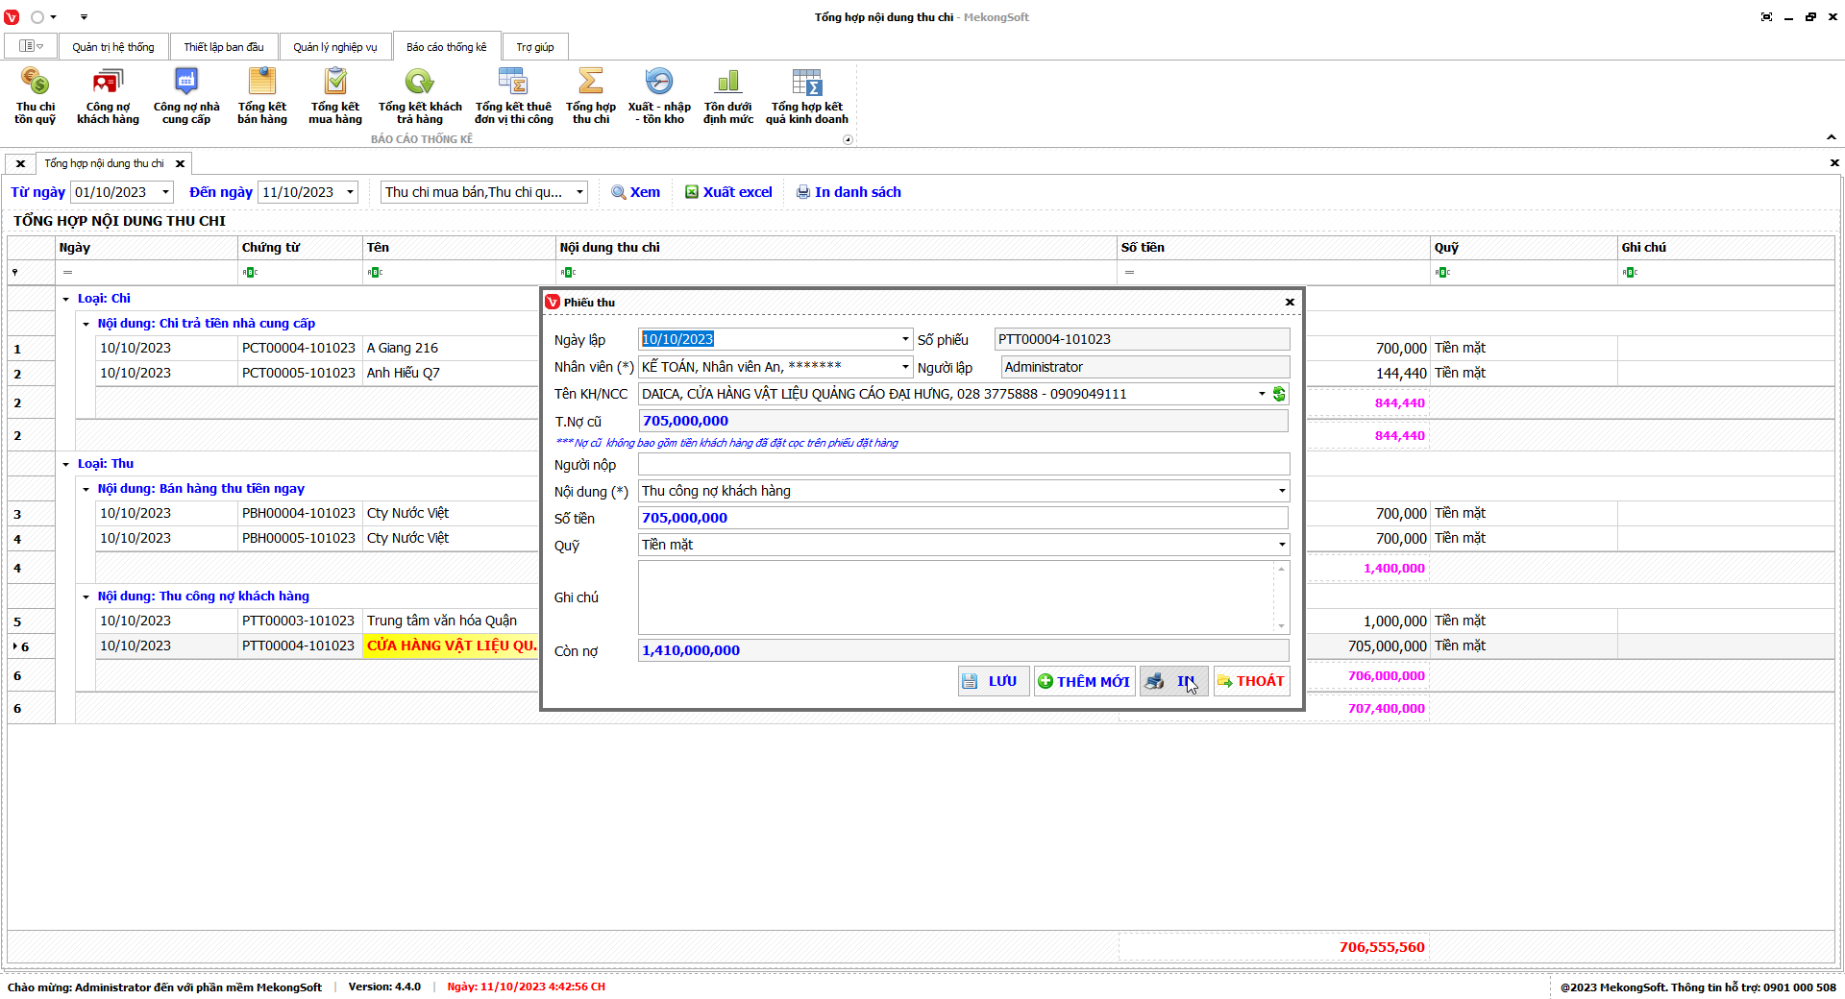Viewport: 1845px width, 999px height.
Task: Open Tổng kết mua hàng report
Action: pyautogui.click(x=335, y=96)
